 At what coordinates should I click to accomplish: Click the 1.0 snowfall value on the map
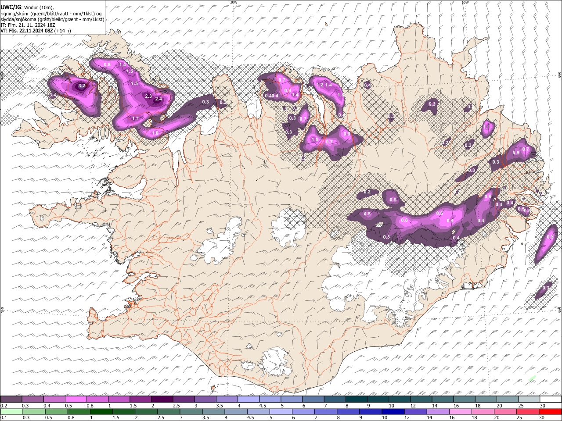(155, 133)
